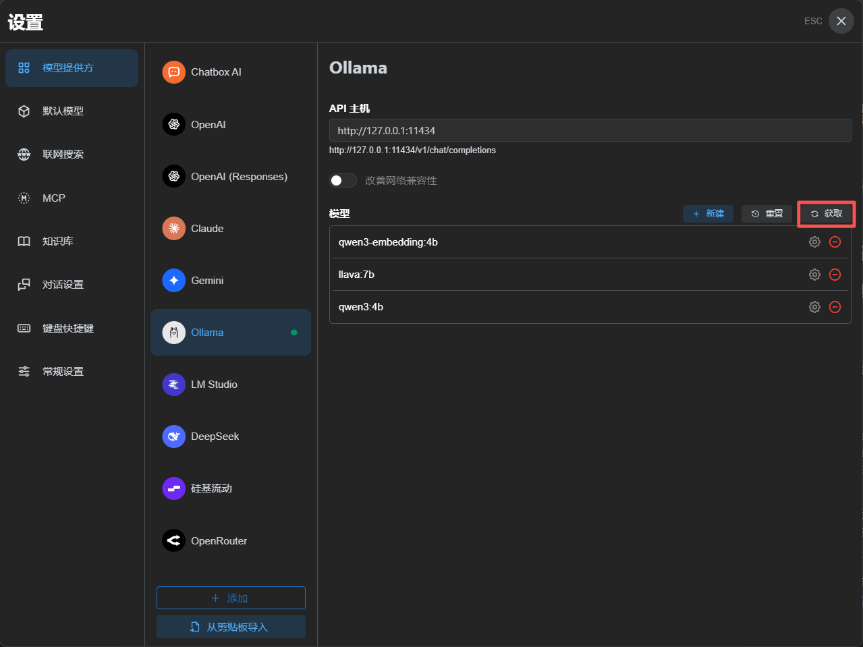Click the LM Studio icon

(173, 384)
